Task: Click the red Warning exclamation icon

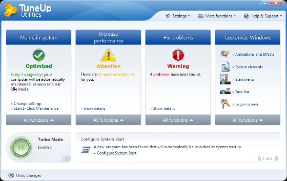Action: pos(178,55)
